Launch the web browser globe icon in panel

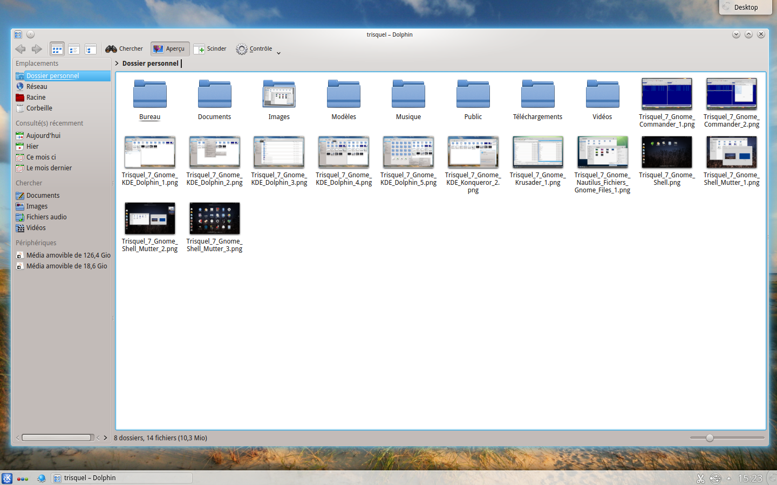click(42, 478)
